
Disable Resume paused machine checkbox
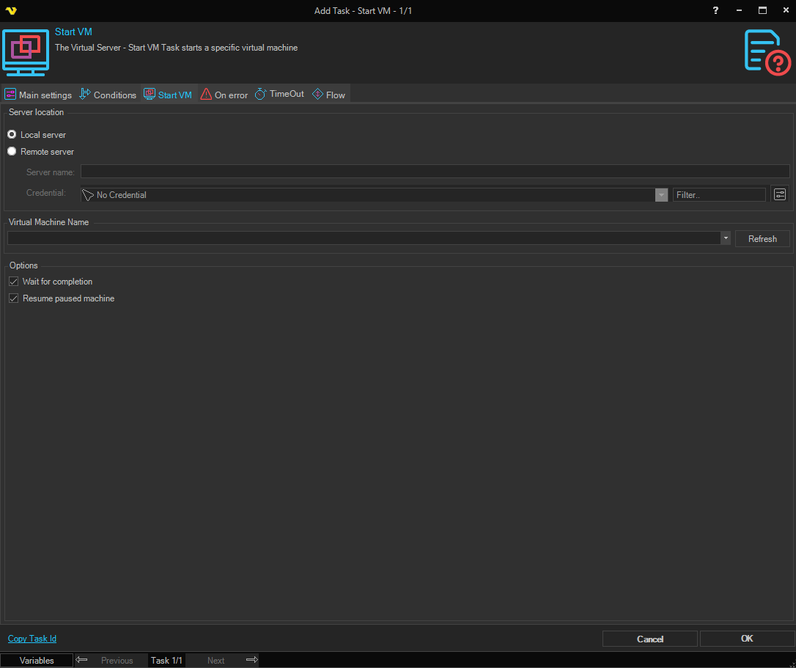point(13,298)
